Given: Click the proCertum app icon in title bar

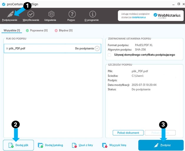Looking at the screenshot, I should click(4, 4).
